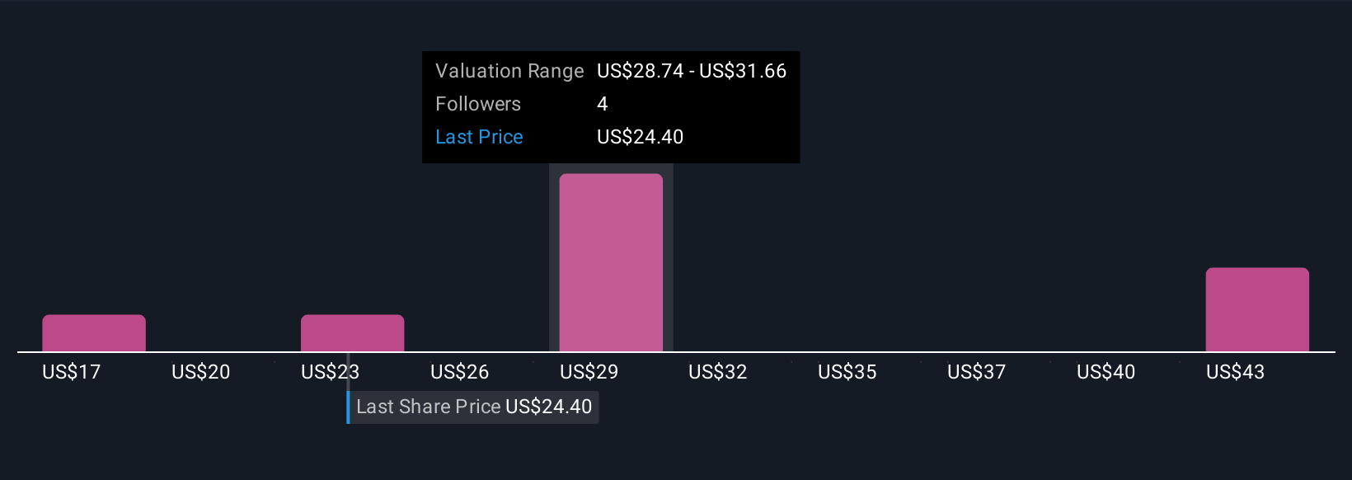
Task: Click the Valuation Range text in tooltip
Action: pyautogui.click(x=509, y=71)
